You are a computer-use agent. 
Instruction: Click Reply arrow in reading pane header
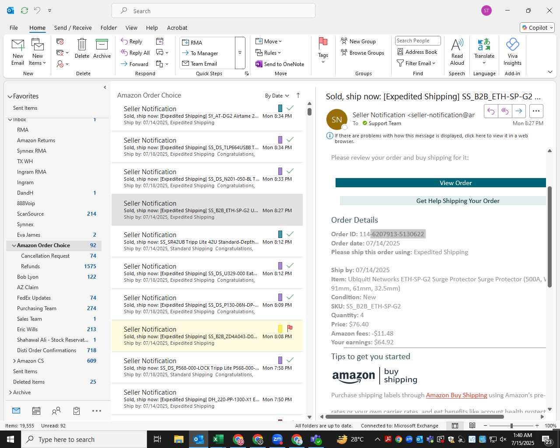tap(491, 111)
